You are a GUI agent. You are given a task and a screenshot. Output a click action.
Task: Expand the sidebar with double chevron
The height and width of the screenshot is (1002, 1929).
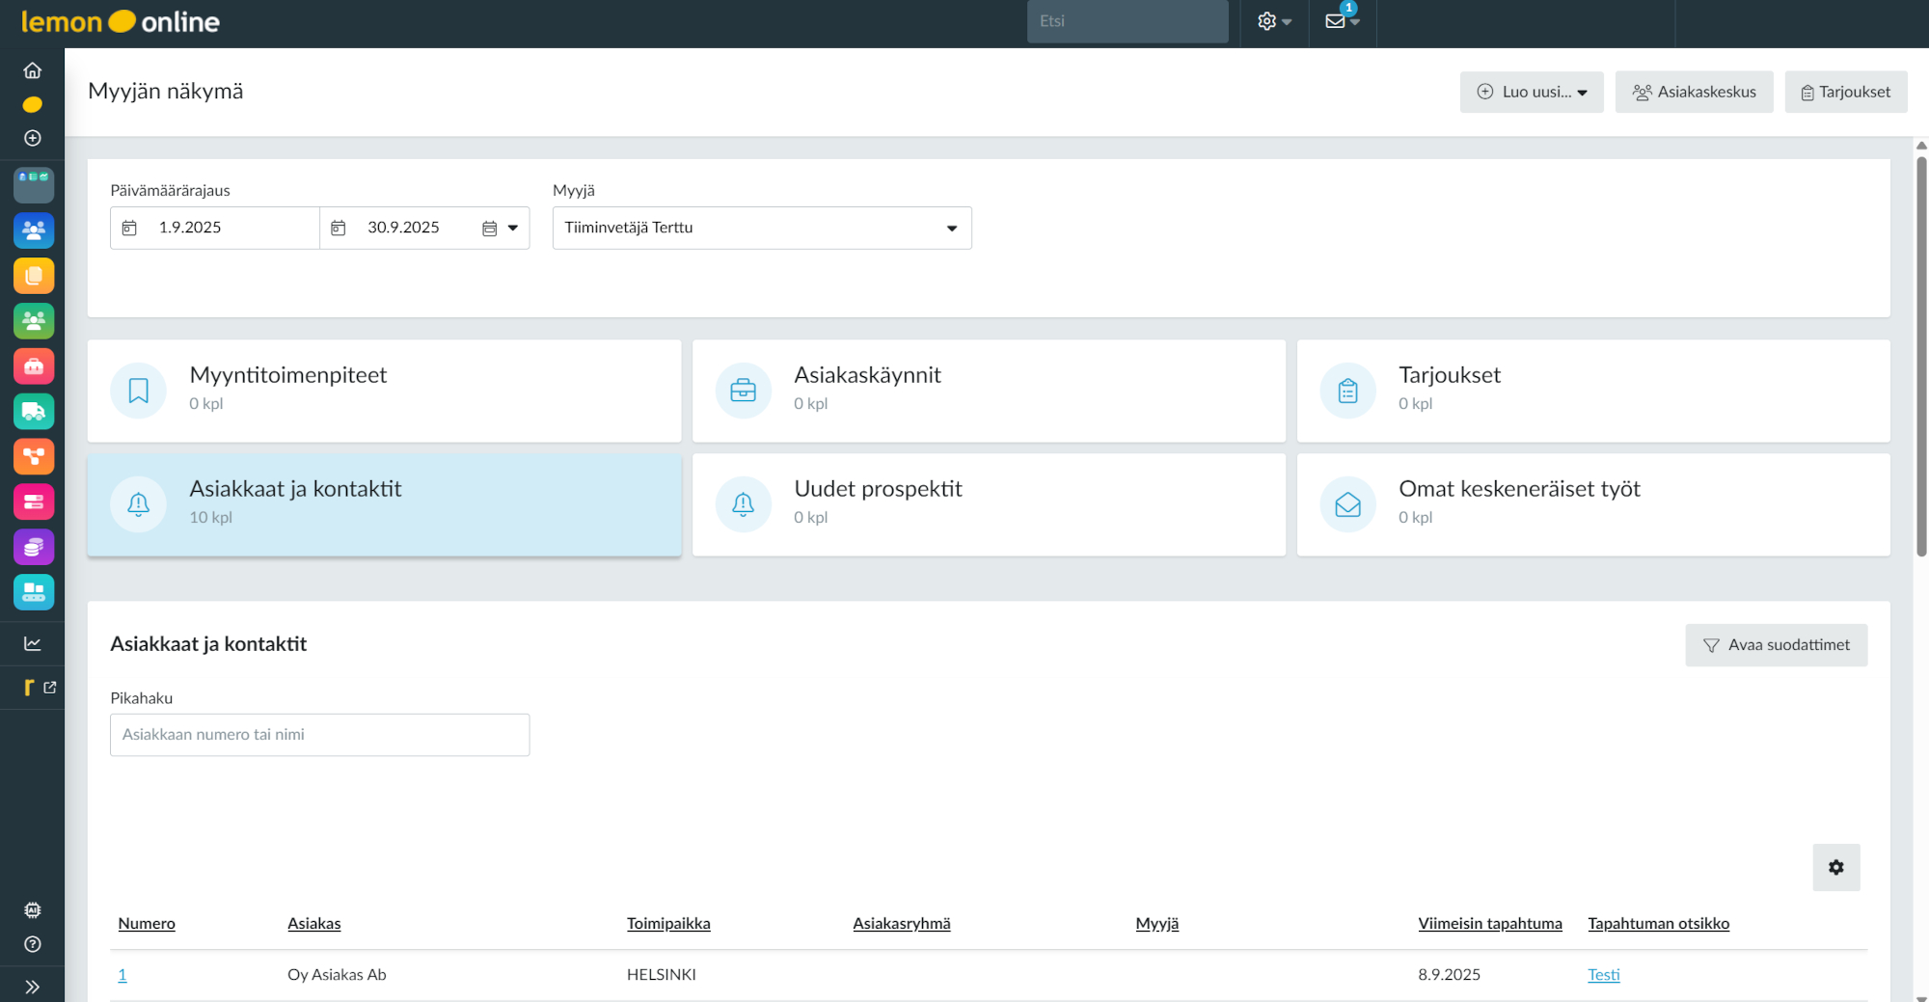point(32,987)
